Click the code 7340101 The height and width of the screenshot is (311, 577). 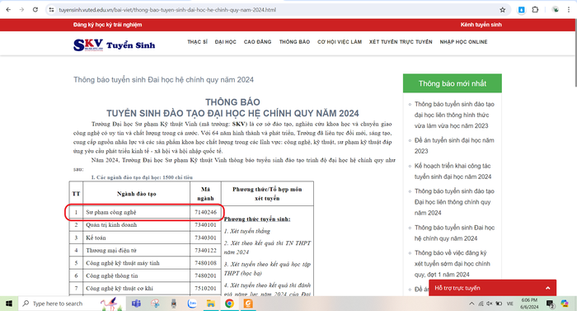(205, 224)
